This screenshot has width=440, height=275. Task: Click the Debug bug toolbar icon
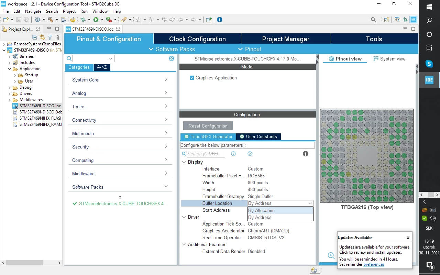83,20
